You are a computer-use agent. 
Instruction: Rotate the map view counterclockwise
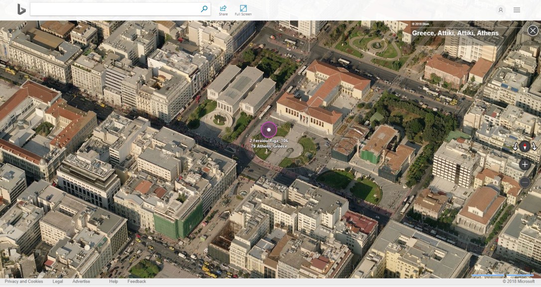(516, 147)
